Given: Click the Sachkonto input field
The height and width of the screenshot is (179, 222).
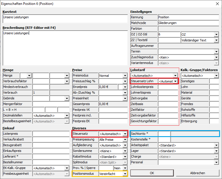Looking at the screenshot, I should pos(164,134).
